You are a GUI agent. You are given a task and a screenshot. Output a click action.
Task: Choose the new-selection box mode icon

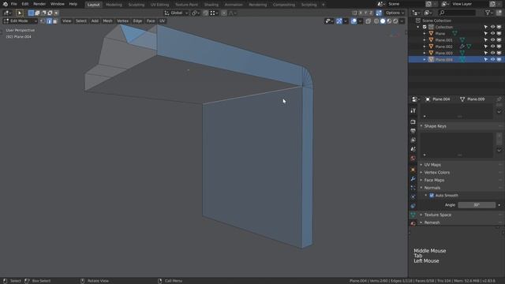31,13
